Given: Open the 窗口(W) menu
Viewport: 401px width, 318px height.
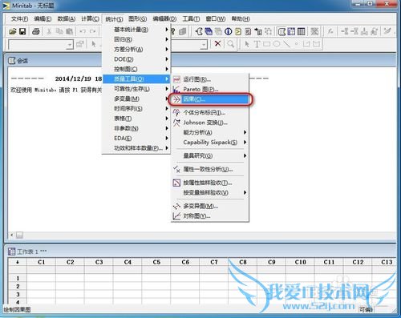Looking at the screenshot, I should click(215, 18).
